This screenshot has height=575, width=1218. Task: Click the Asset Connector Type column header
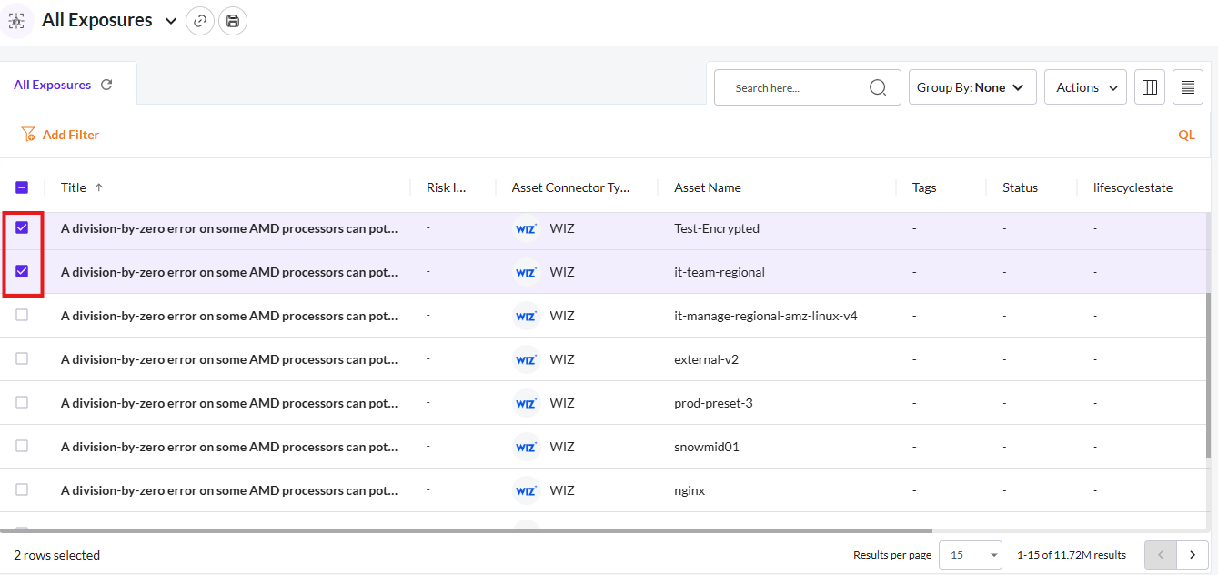click(x=570, y=187)
